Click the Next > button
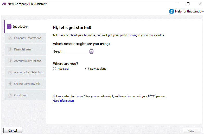 pyautogui.click(x=192, y=130)
